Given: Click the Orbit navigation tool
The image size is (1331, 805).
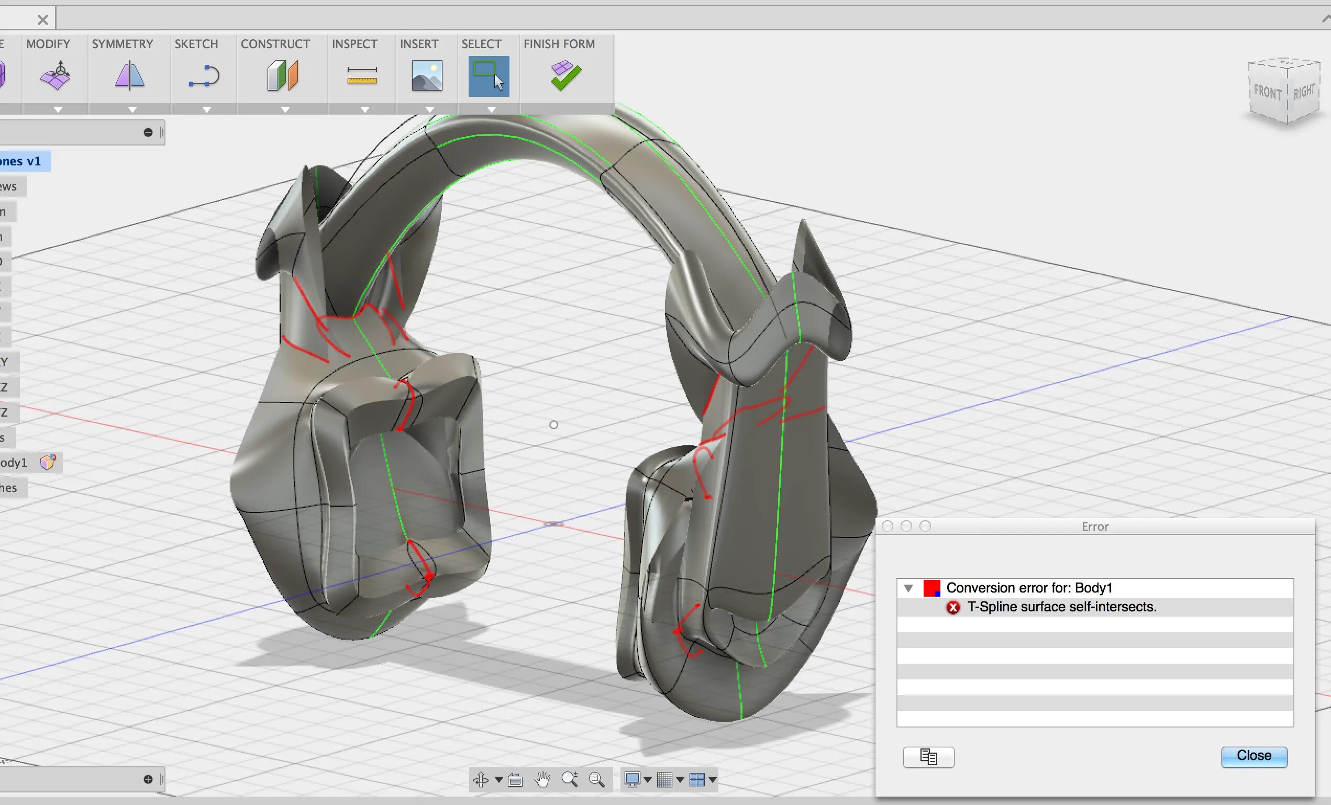Looking at the screenshot, I should tap(480, 779).
